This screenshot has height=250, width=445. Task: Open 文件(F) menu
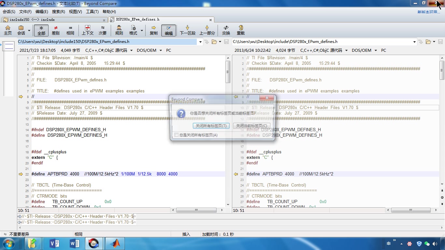point(25,12)
